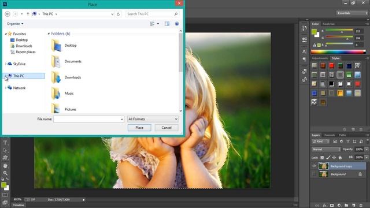
Task: Create a new layer icon
Action: pyautogui.click(x=353, y=206)
